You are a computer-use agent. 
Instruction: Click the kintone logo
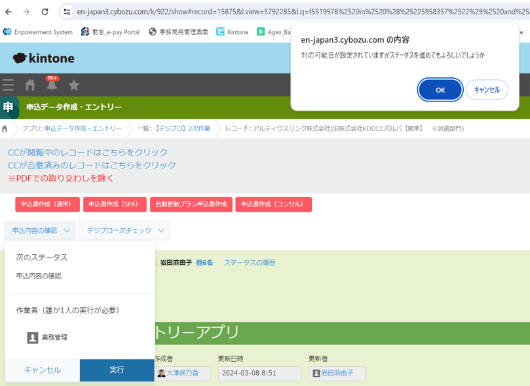tap(43, 58)
